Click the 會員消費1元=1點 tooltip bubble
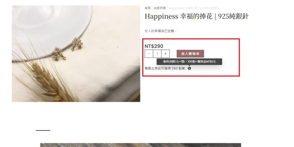Screen dimensions: 294x147 pos(189,62)
